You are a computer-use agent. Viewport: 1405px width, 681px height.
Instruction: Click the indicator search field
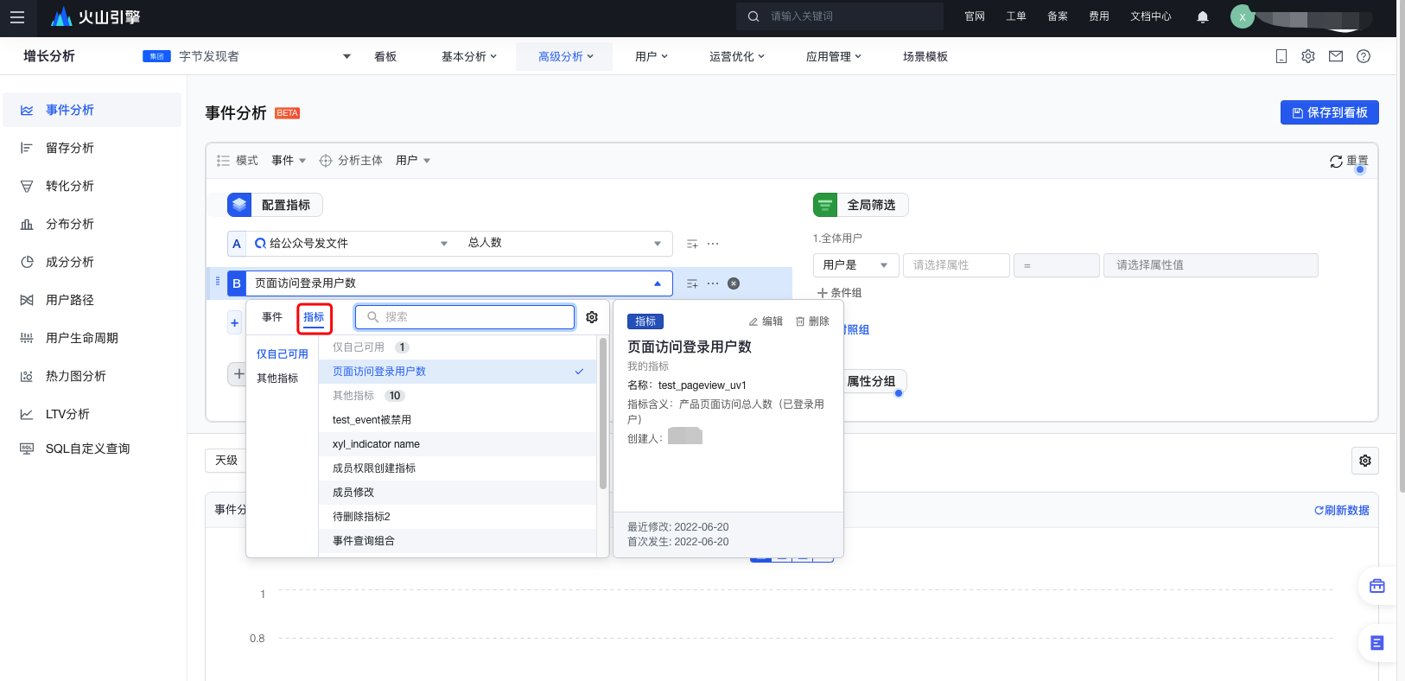[465, 317]
